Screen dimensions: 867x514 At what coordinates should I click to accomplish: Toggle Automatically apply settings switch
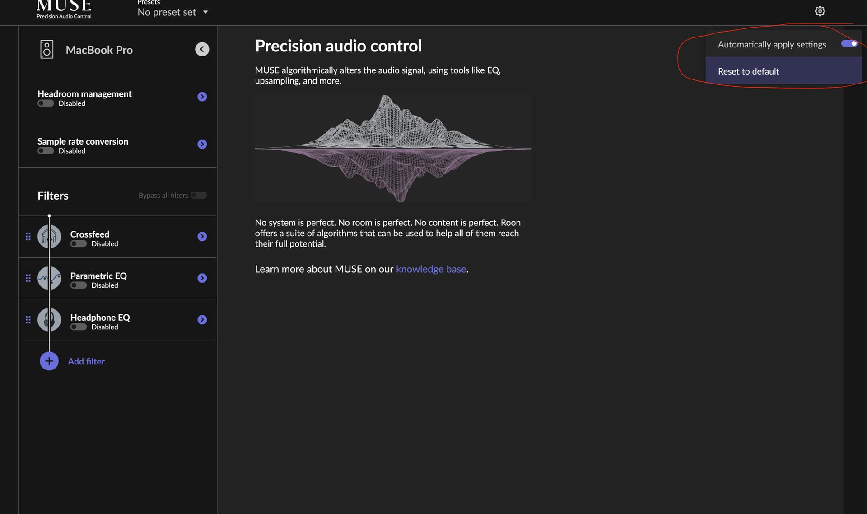pyautogui.click(x=849, y=44)
